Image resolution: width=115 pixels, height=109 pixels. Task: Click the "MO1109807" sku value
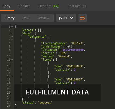coord(75,79)
